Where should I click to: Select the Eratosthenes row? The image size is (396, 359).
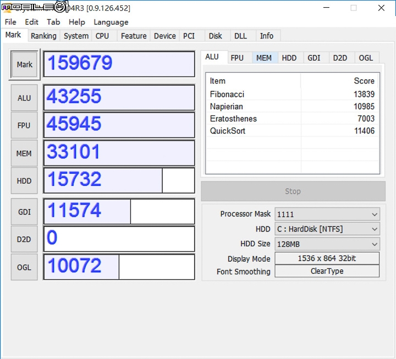tap(293, 118)
